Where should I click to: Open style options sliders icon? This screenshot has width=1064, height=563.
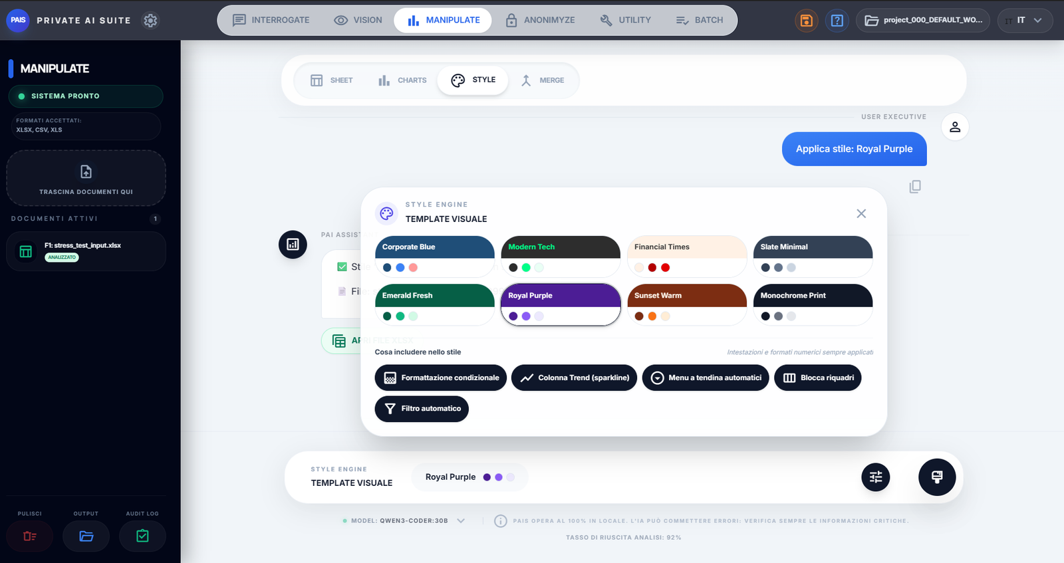coord(876,477)
